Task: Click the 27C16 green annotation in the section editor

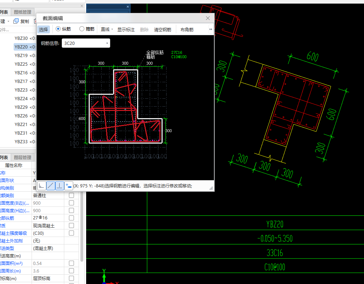Action: click(177, 52)
